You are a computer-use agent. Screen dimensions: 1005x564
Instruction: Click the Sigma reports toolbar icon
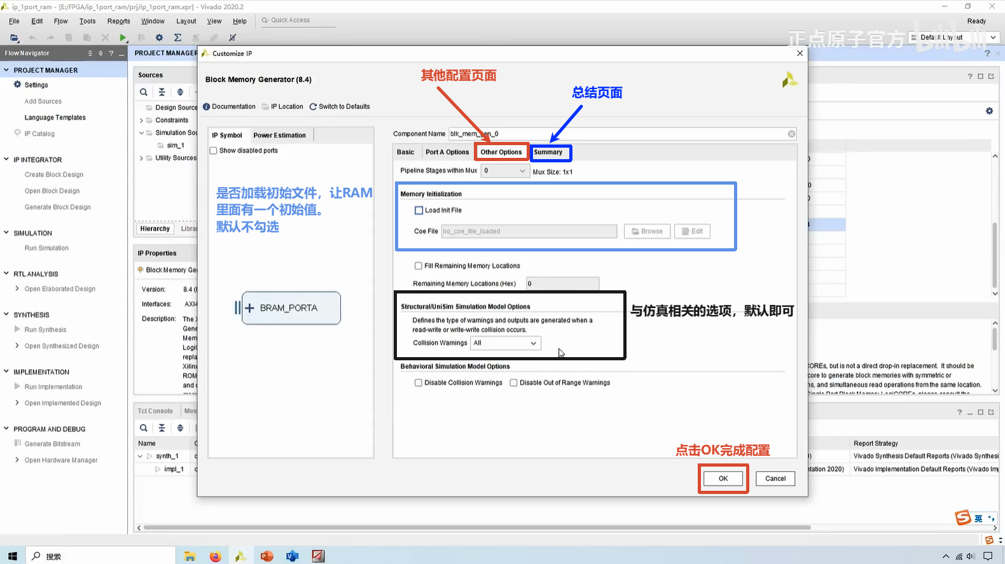point(177,38)
